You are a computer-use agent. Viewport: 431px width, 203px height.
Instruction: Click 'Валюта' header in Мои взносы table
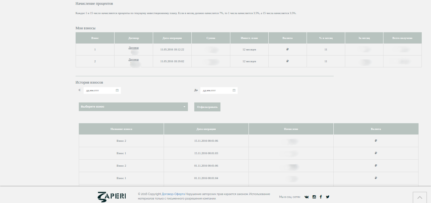(287, 38)
